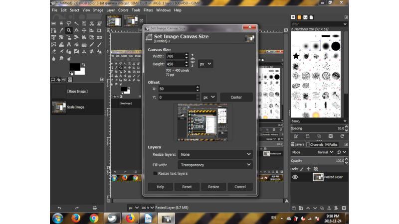The height and width of the screenshot is (224, 399).
Task: Click create new layer icon in Layers panel
Action: 294,208
